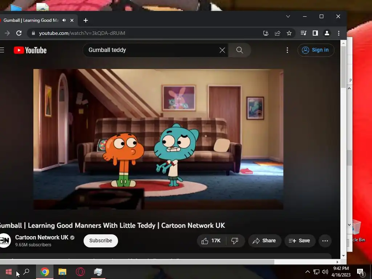Screen dimensions: 372x279
Task: Open the notification center icon
Action: pyautogui.click(x=360, y=272)
